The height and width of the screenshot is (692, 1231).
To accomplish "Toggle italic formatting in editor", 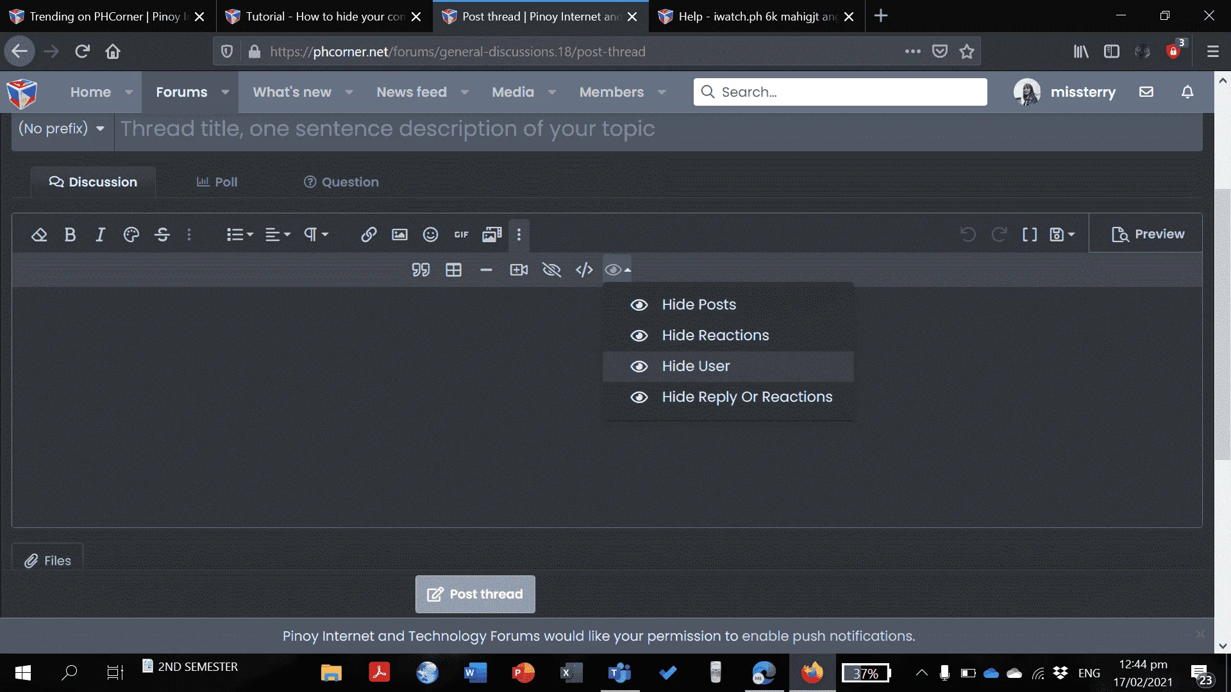I will coord(100,235).
